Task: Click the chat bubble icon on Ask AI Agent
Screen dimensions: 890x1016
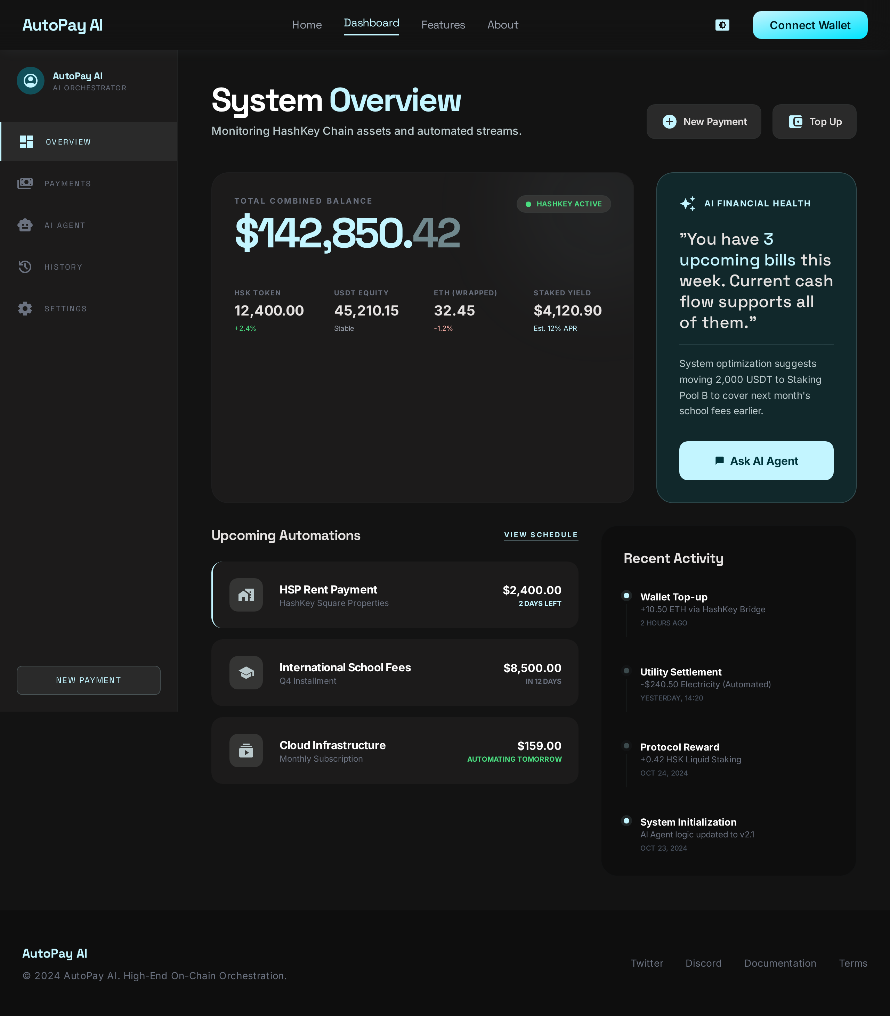Action: (719, 461)
